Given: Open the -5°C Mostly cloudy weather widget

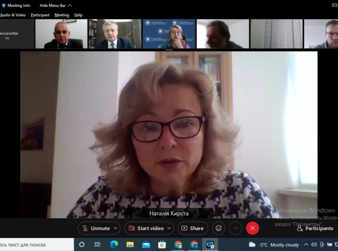Looking at the screenshot, I should [x=274, y=244].
